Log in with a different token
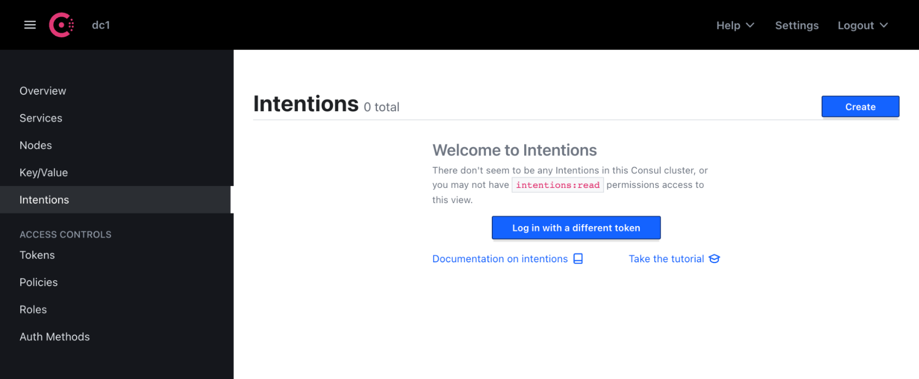The width and height of the screenshot is (919, 379). [x=576, y=227]
